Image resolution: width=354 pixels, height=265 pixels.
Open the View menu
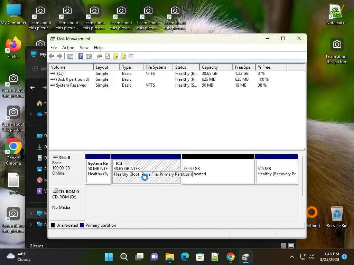84,48
